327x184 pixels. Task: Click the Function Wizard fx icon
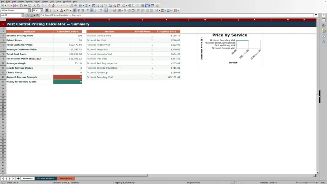(x=27, y=15)
